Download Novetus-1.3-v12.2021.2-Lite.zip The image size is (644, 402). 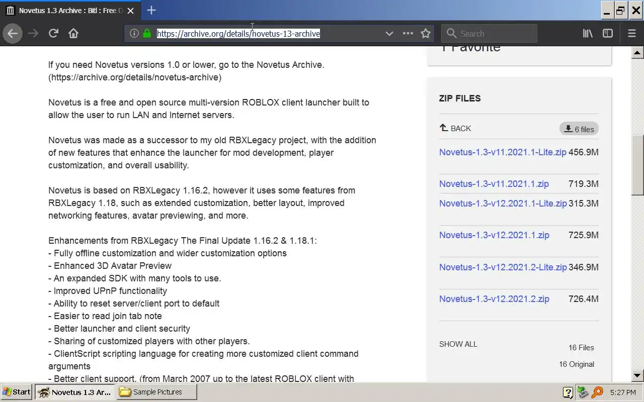(503, 267)
